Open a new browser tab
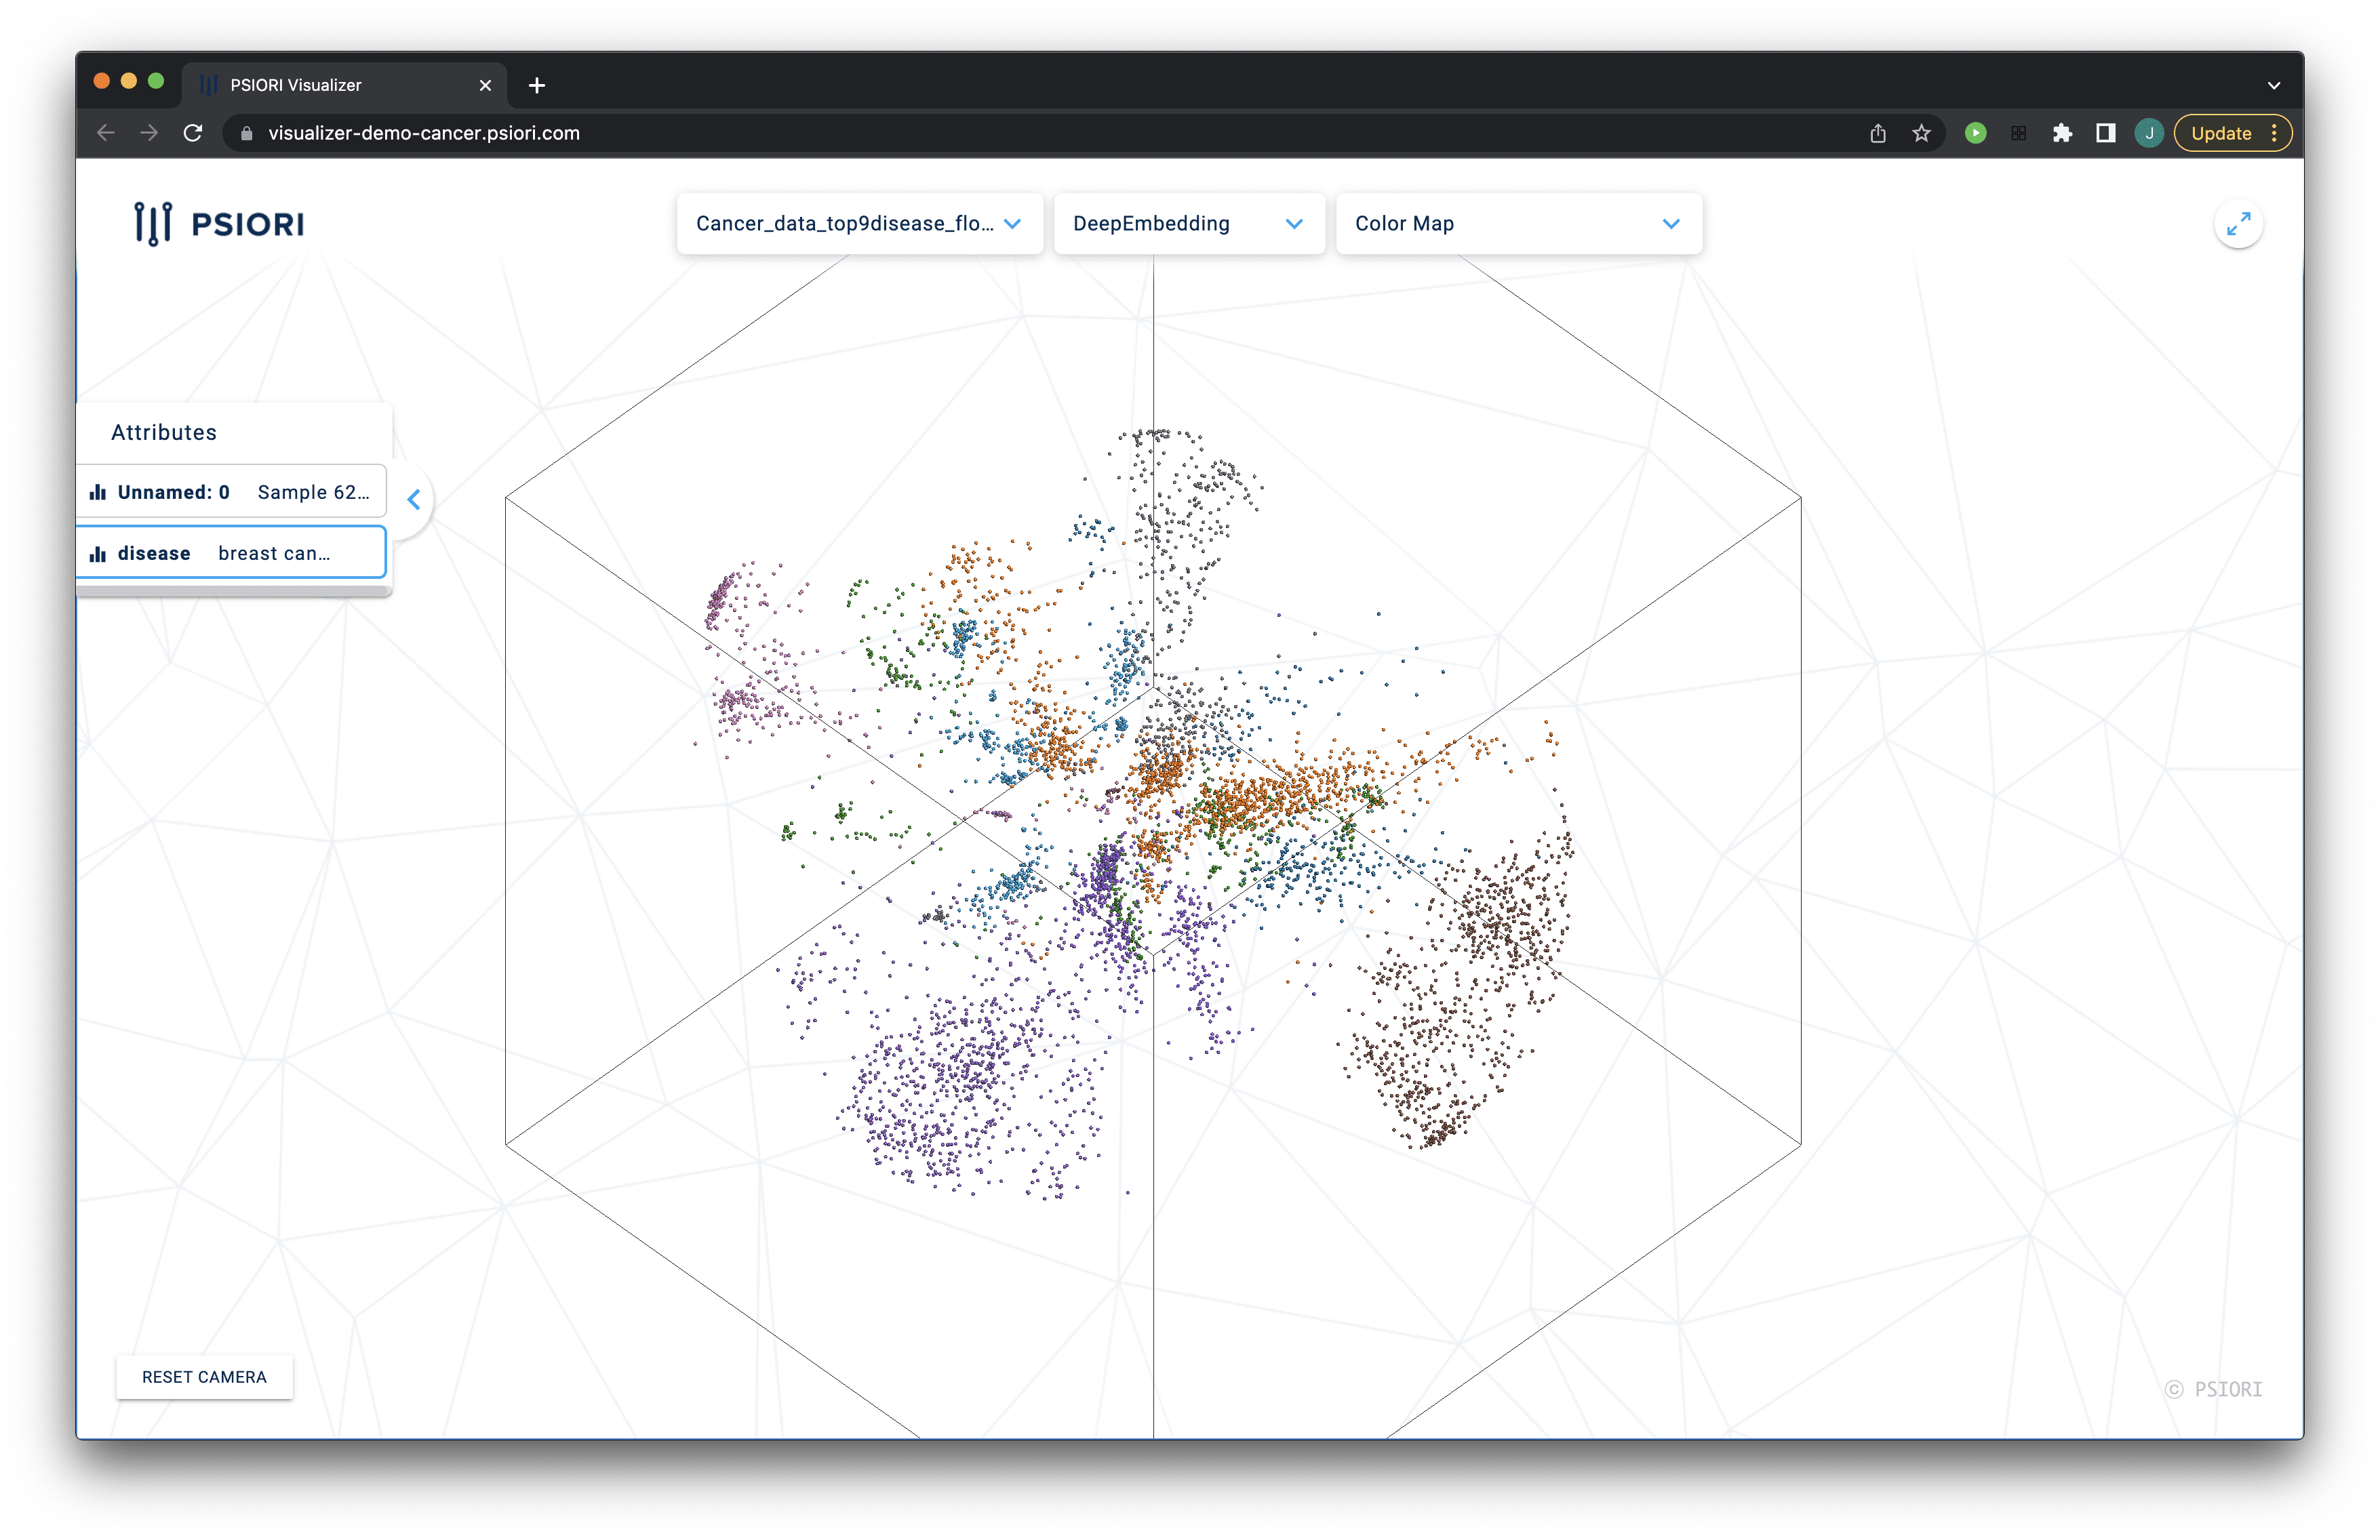The height and width of the screenshot is (1540, 2380). [537, 85]
